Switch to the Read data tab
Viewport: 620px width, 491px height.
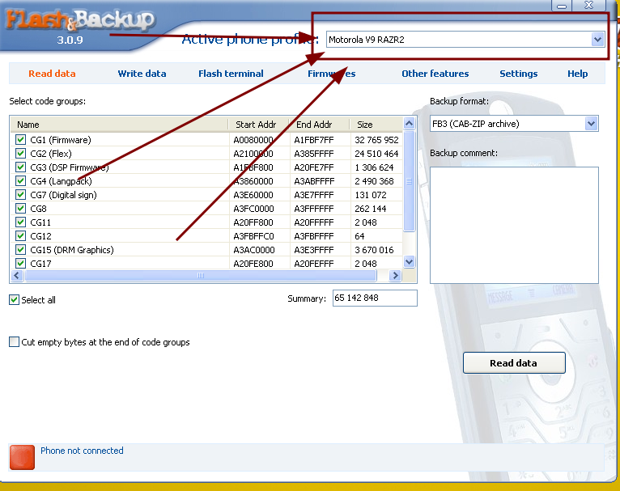pos(52,74)
